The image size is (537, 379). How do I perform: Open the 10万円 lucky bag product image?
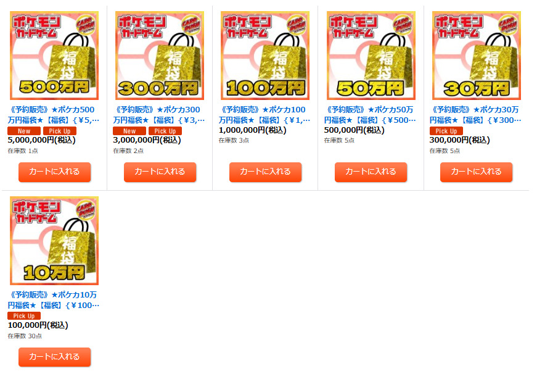[x=54, y=241]
